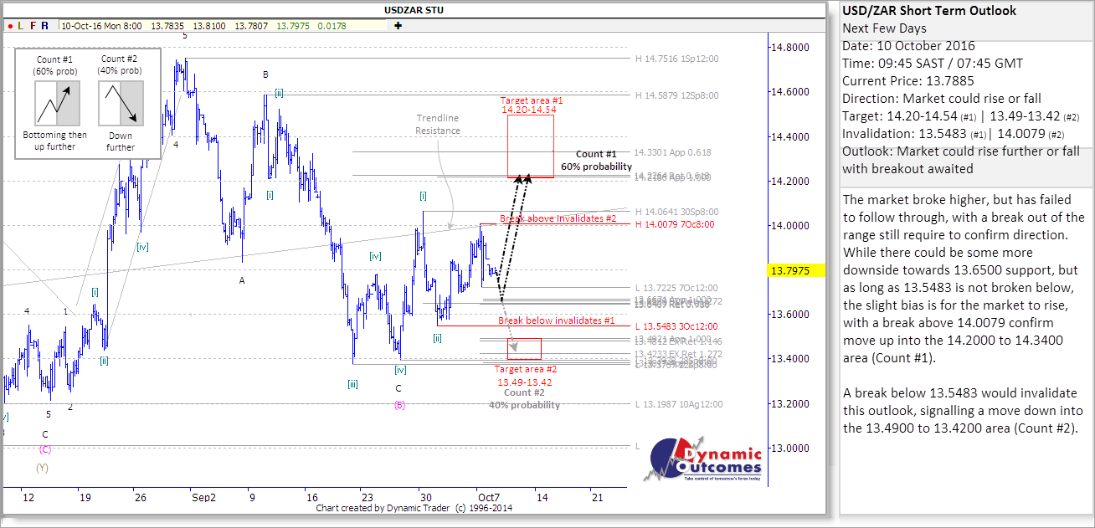Click the red dot record indicator
The image size is (1095, 528).
pyautogui.click(x=8, y=26)
